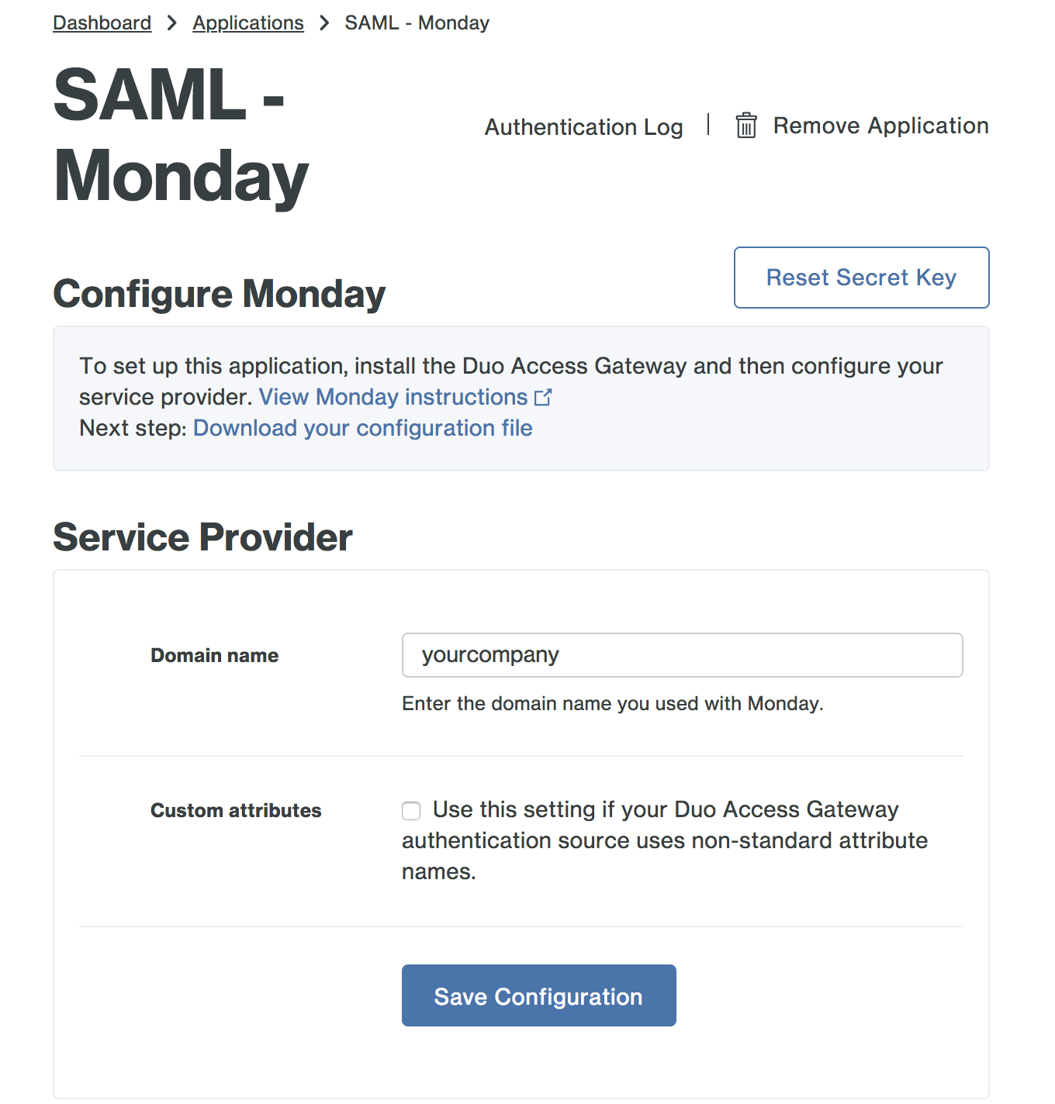This screenshot has width=1055, height=1104.
Task: Click the Custom attributes label
Action: 235,810
